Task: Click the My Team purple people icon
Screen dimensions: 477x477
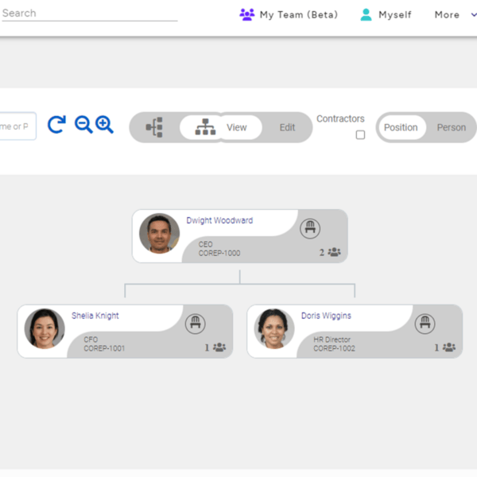Action: (246, 14)
